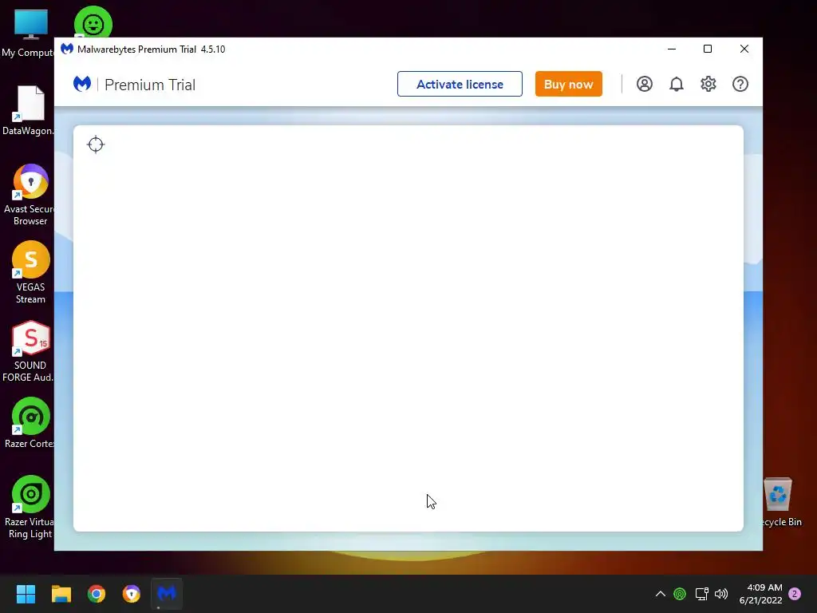Select the Avast Secure Browser desktop shortcut
817x613 pixels.
tap(29, 196)
